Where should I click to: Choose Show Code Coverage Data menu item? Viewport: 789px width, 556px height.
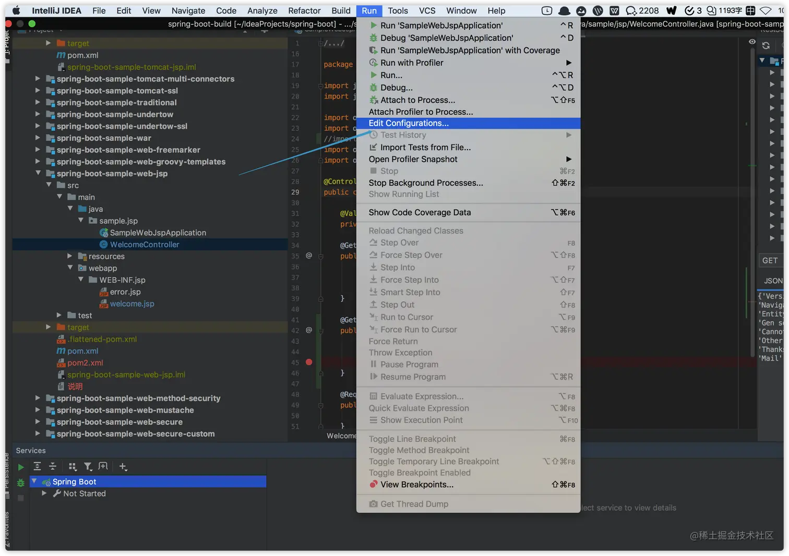click(x=468, y=213)
